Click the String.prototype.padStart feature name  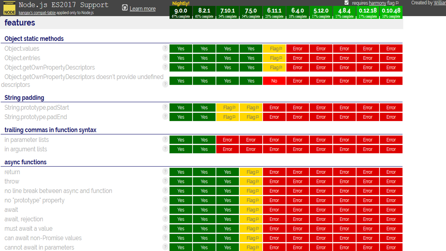[x=37, y=108]
